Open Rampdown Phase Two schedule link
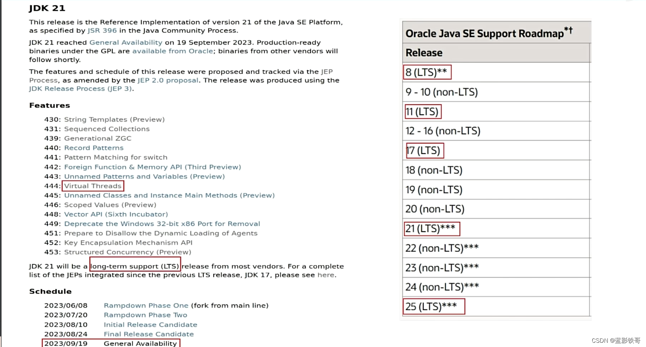Screen dimensions: 646x347 [145, 315]
